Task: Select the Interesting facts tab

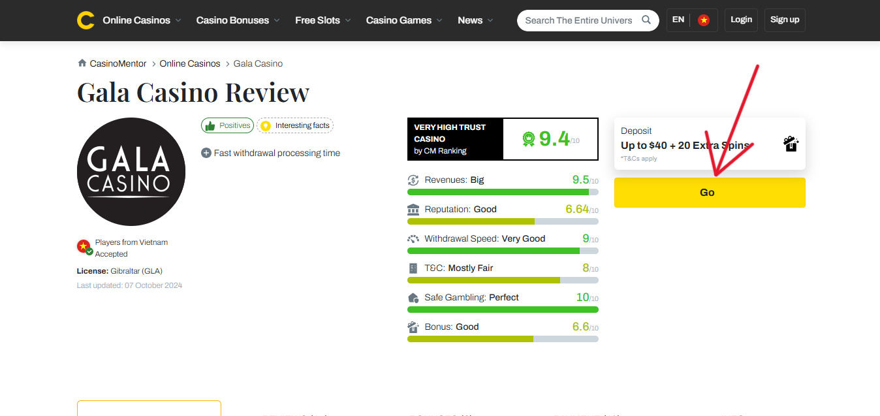Action: [295, 125]
